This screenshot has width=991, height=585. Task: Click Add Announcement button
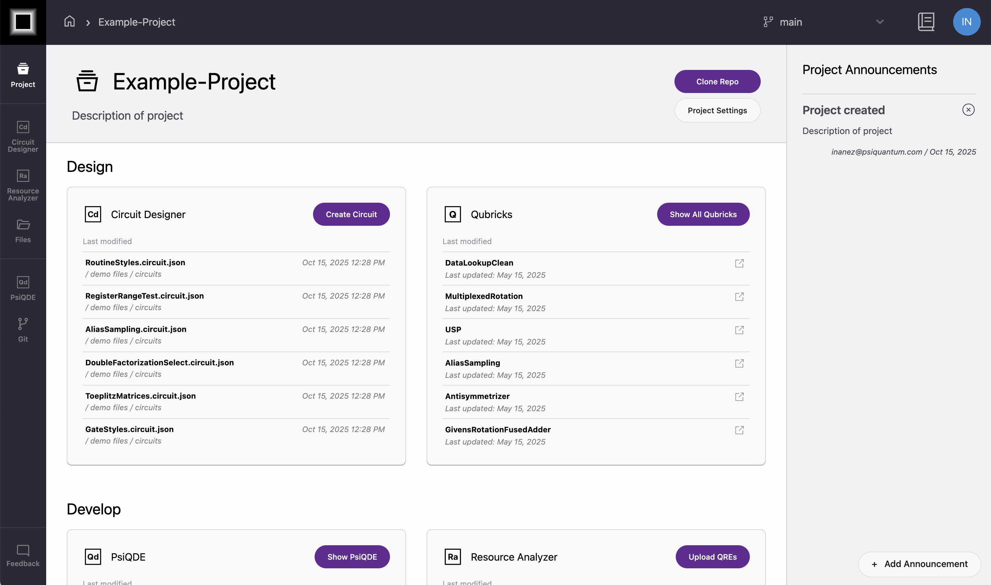tap(920, 564)
